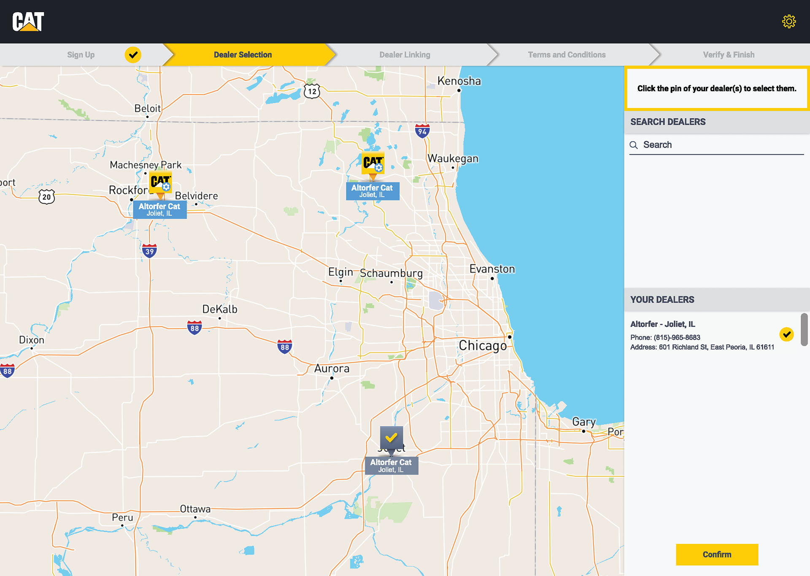
Task: Click the Confirm button
Action: [x=717, y=554]
